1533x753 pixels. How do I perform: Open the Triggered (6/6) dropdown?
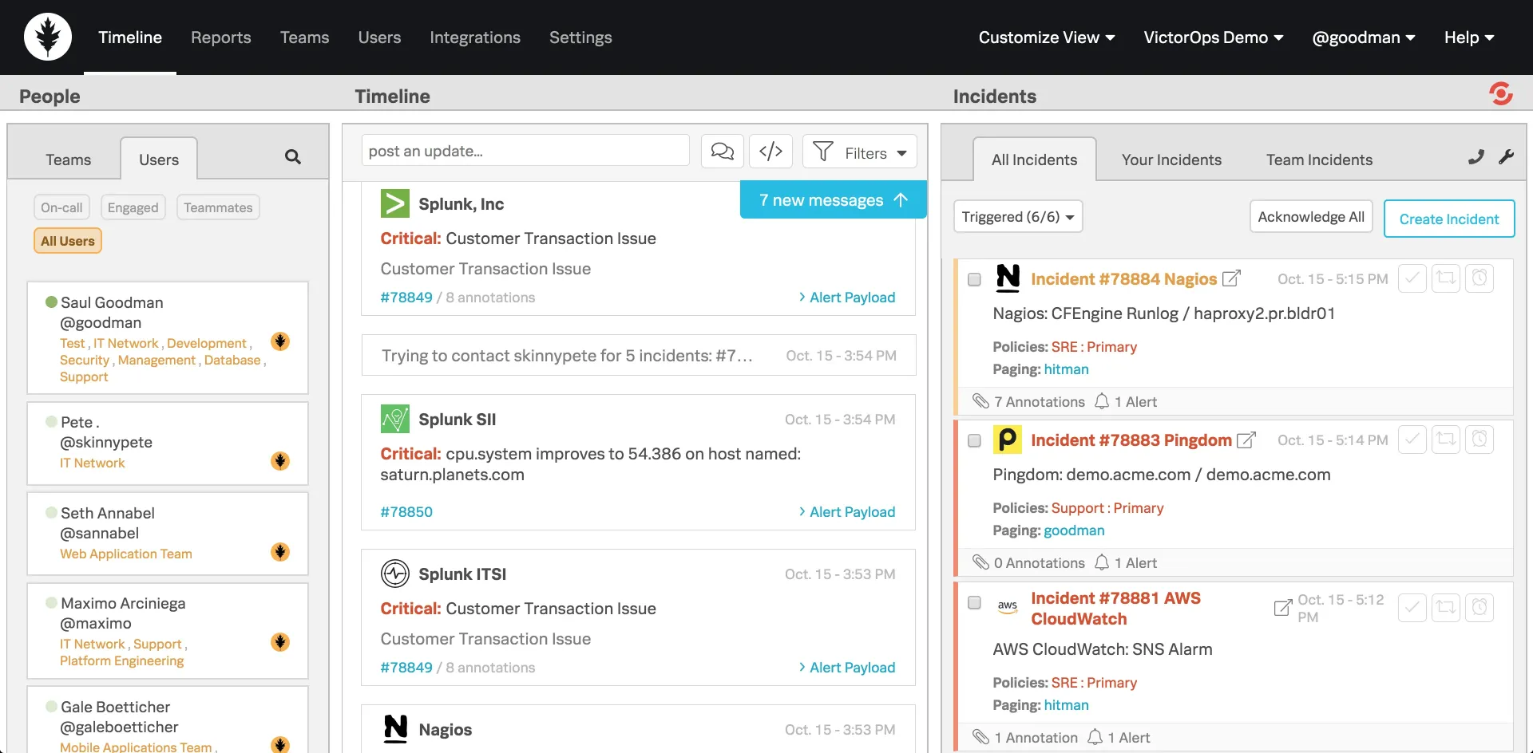tap(1018, 217)
